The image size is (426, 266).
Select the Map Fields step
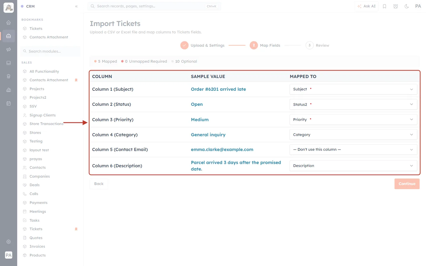265,45
